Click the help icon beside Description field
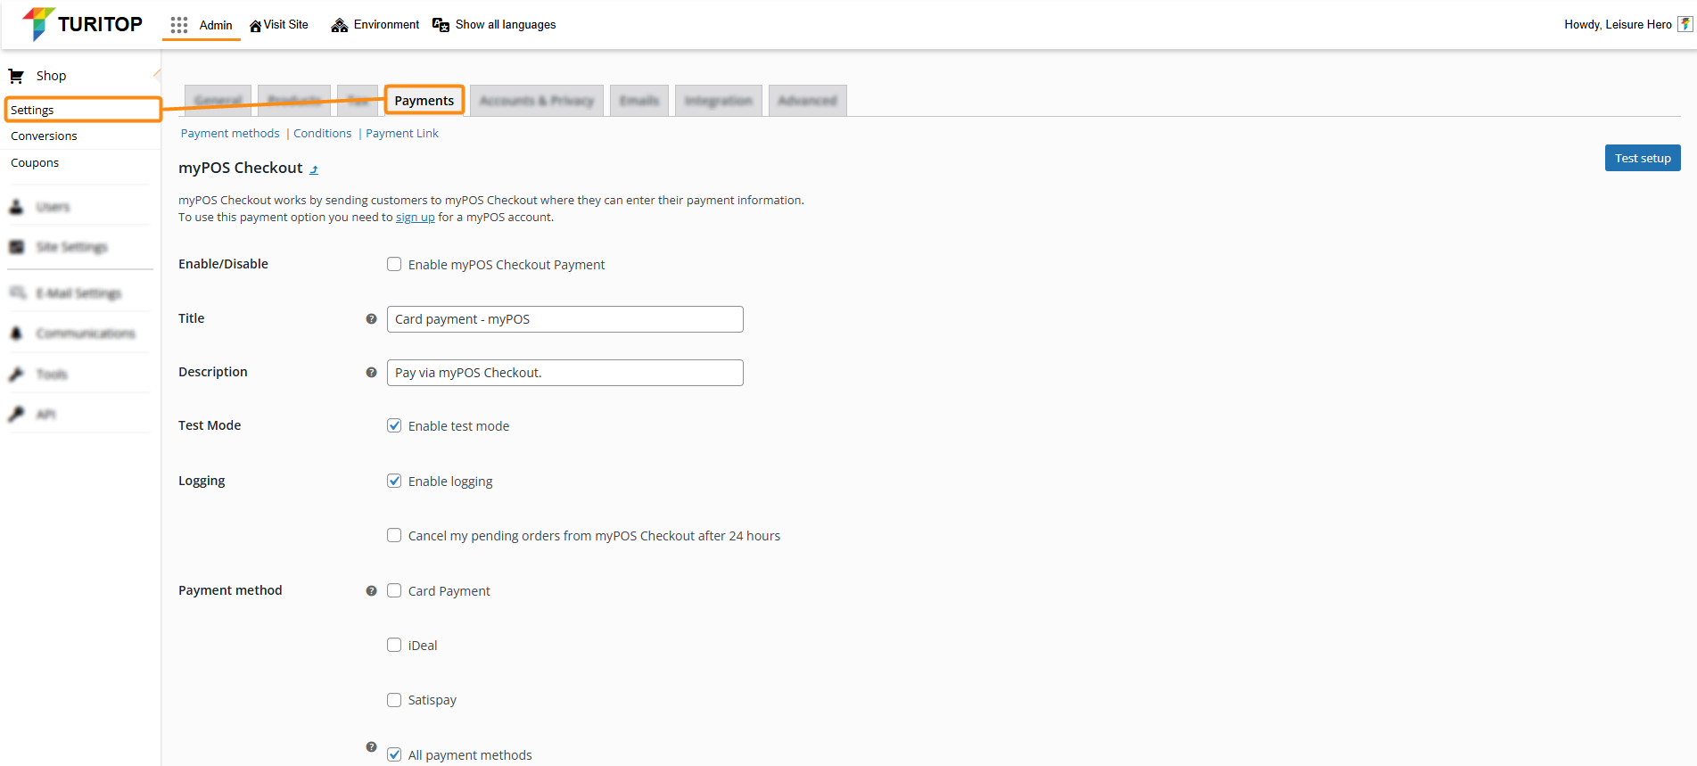The width and height of the screenshot is (1697, 766). tap(371, 373)
